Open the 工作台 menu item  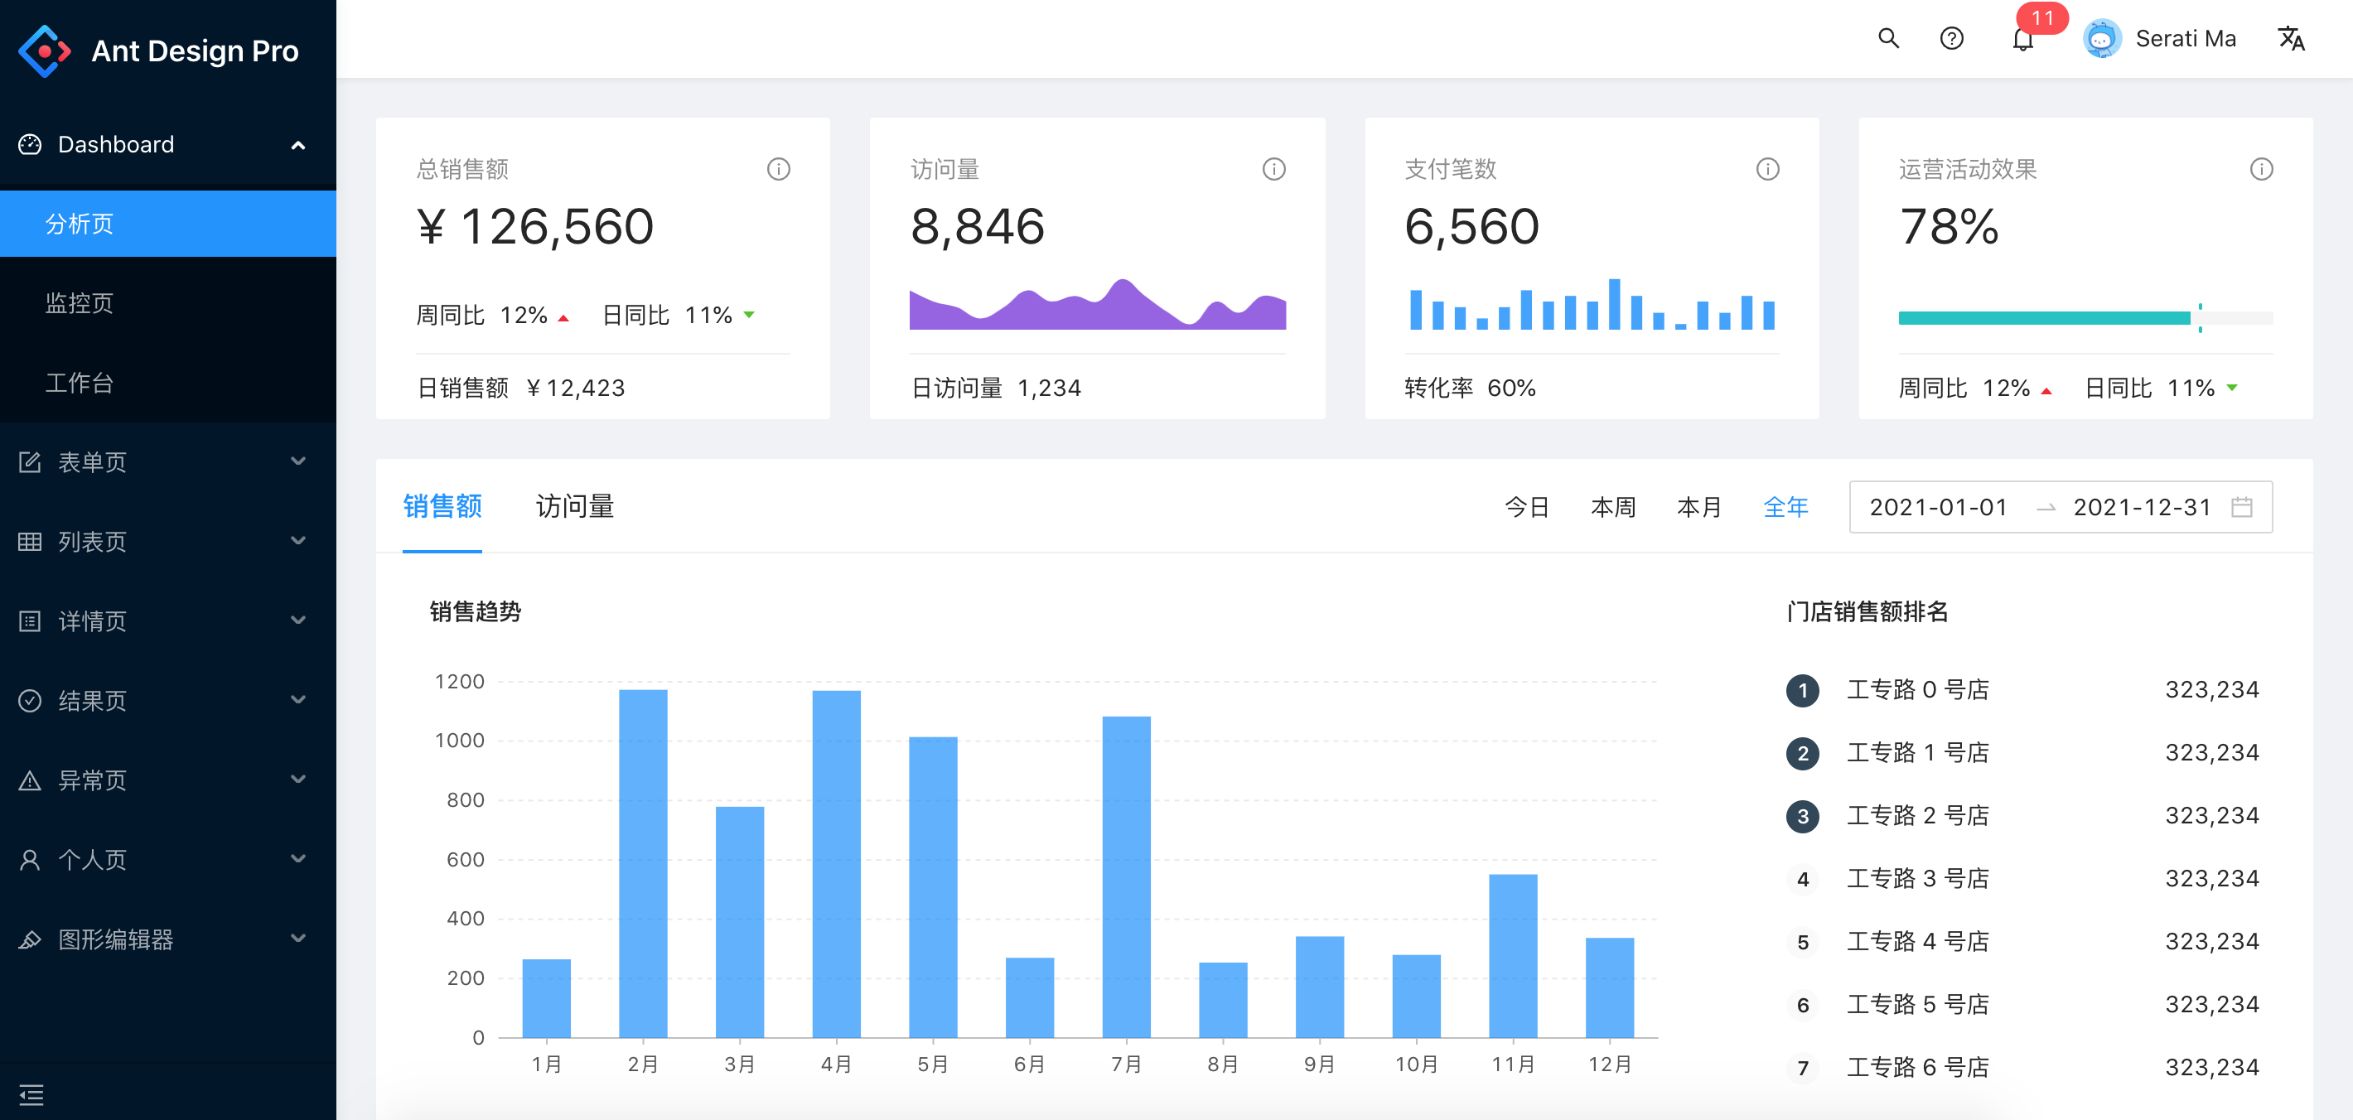click(80, 382)
